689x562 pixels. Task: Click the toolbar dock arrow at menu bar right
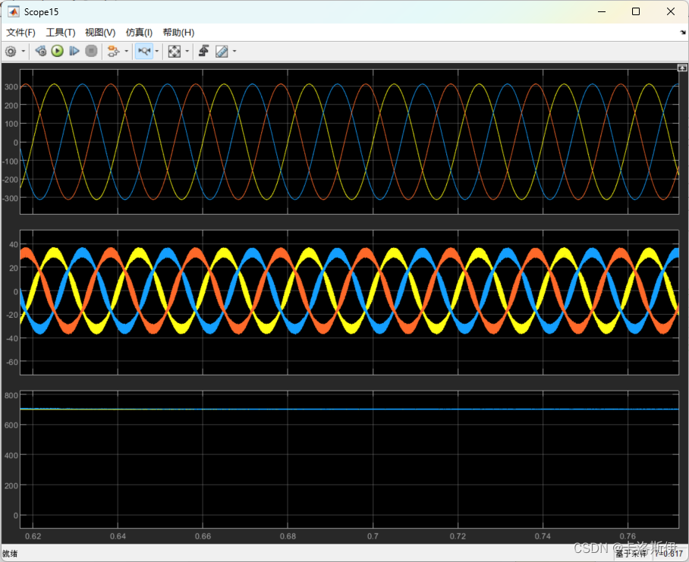click(x=683, y=33)
